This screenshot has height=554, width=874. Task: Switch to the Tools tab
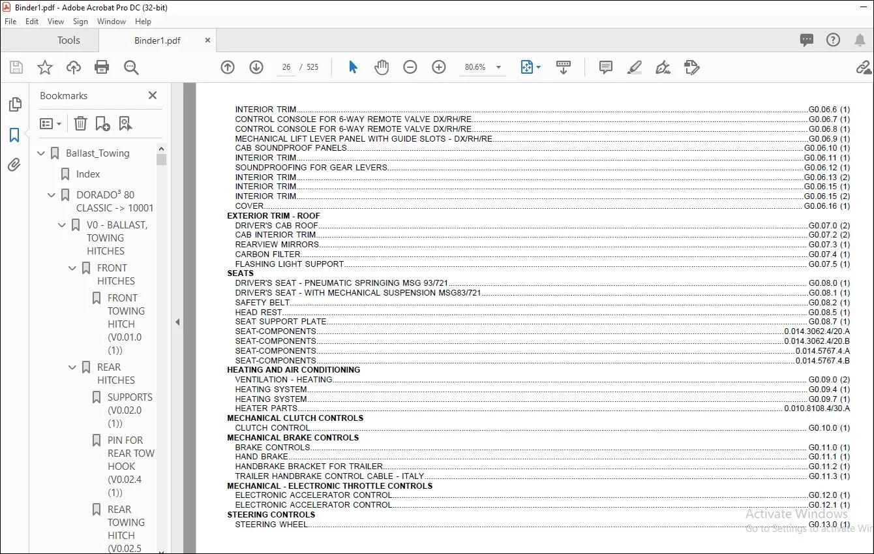68,40
